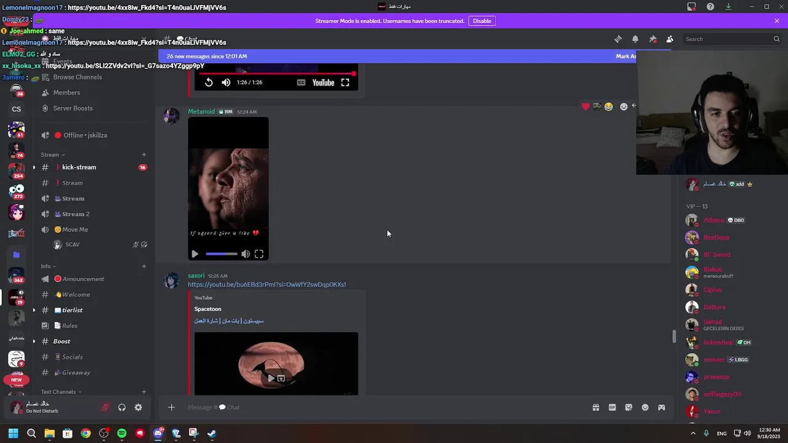The width and height of the screenshot is (788, 443).
Task: Join the Stream 2 voice channel
Action: pyautogui.click(x=76, y=214)
